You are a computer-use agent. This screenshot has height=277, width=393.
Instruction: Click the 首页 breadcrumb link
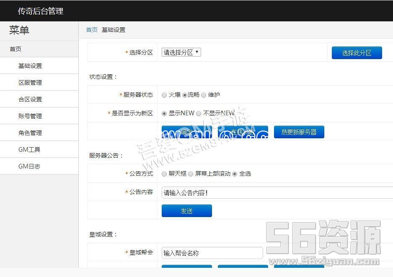92,30
